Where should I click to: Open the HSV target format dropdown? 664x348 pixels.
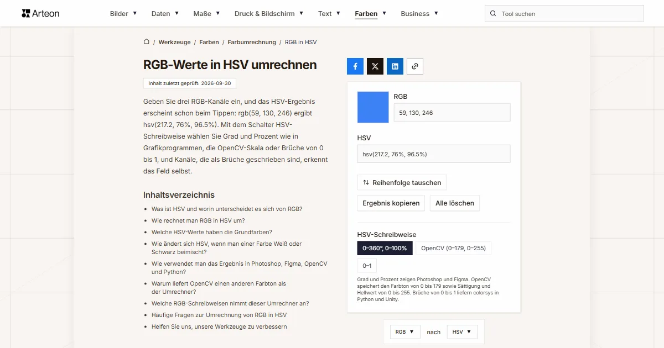point(462,332)
